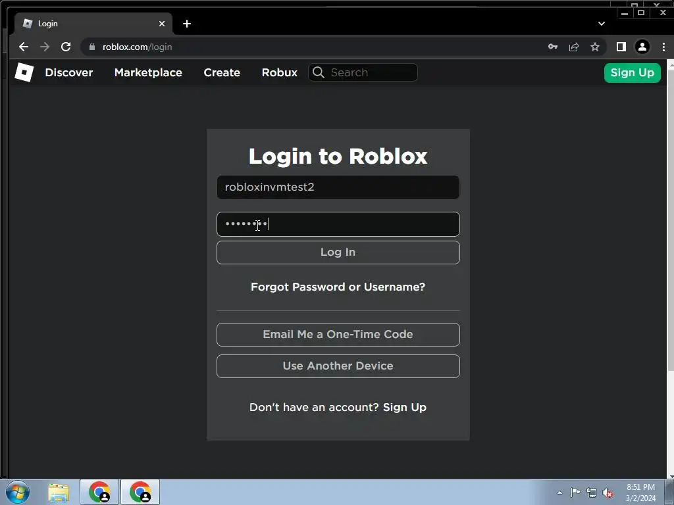Click the Roblox Search box
Viewport: 674px width, 505px height.
click(363, 72)
